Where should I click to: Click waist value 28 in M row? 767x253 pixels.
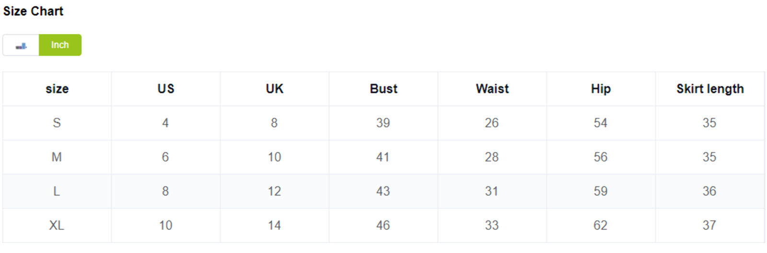coord(492,157)
